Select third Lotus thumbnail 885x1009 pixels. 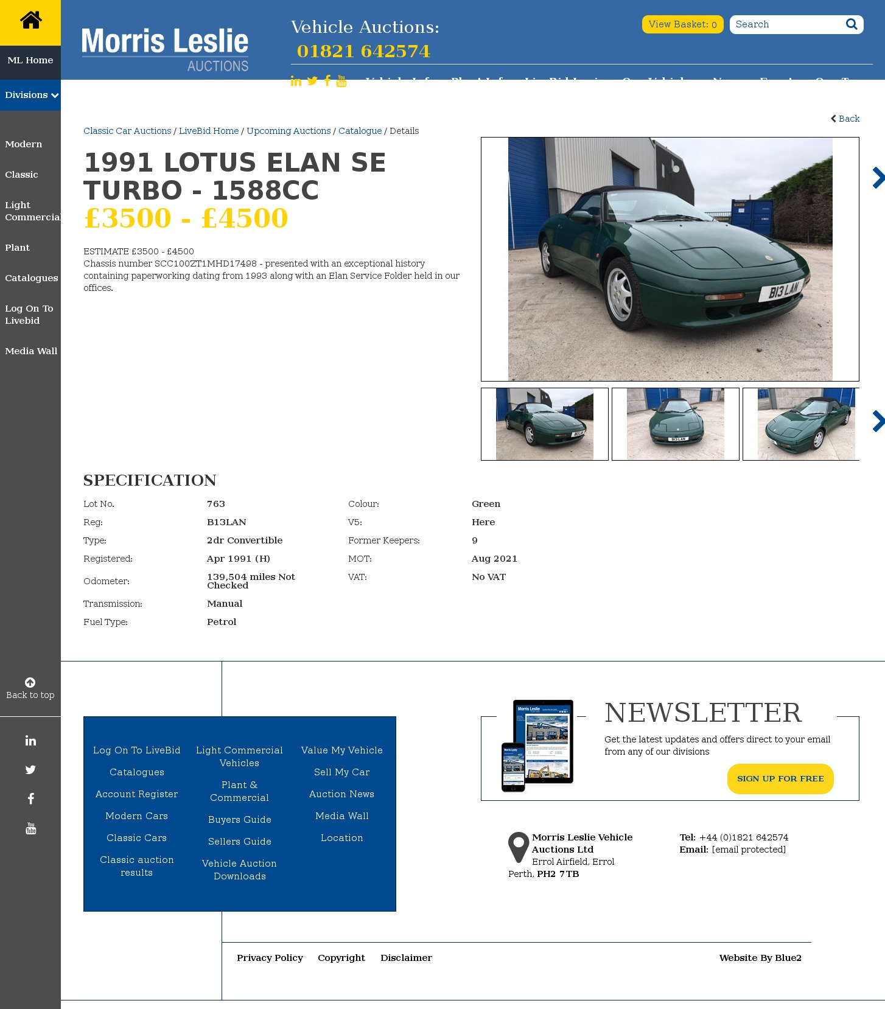point(801,424)
